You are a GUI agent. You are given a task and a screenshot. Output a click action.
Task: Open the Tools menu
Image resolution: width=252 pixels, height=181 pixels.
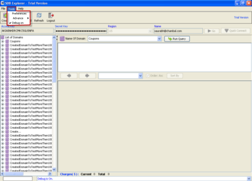click(x=11, y=9)
